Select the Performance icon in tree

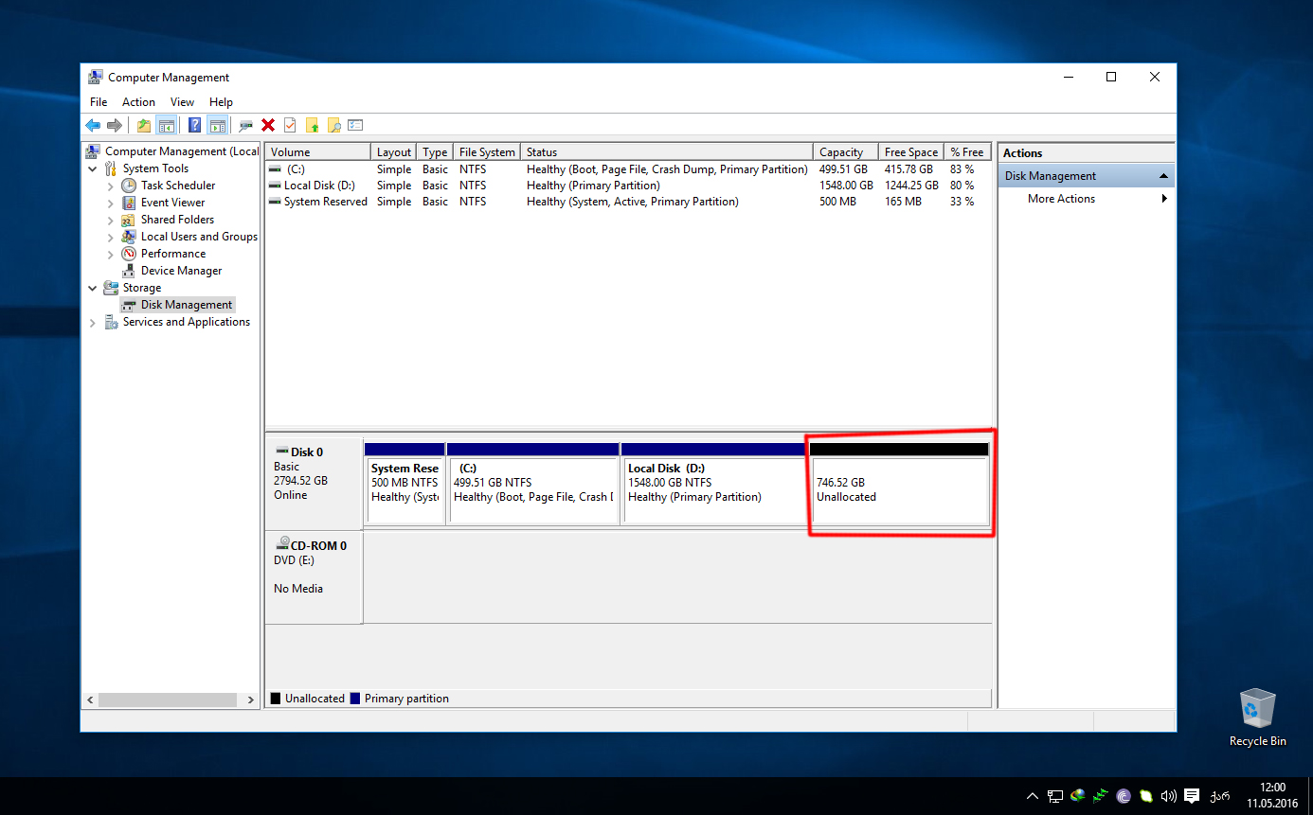point(129,254)
